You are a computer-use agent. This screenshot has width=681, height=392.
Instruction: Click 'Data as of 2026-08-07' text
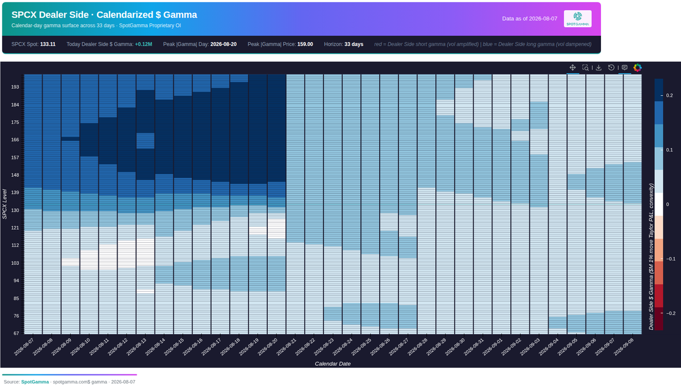tap(529, 19)
